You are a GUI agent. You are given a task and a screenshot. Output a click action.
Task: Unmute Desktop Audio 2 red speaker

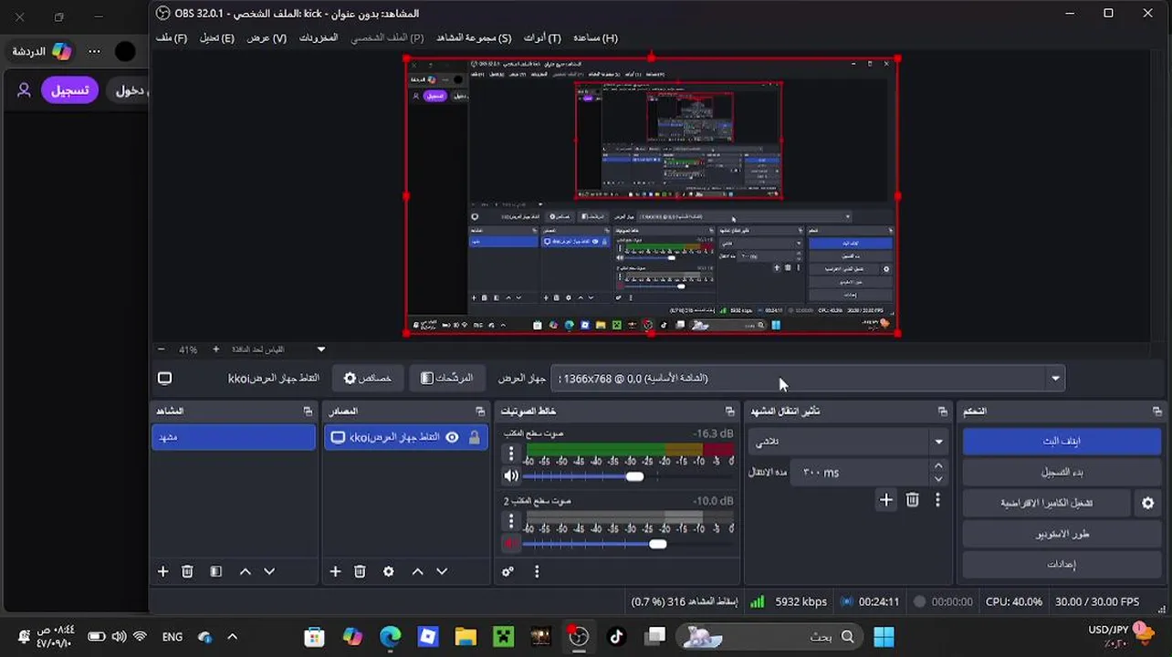pos(511,544)
